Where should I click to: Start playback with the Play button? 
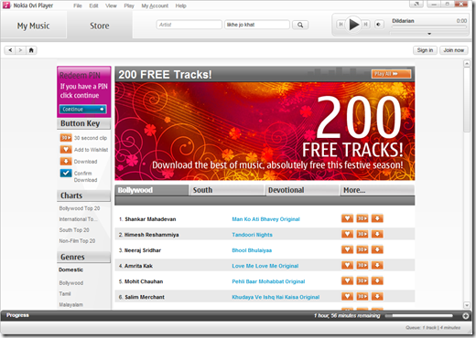353,25
